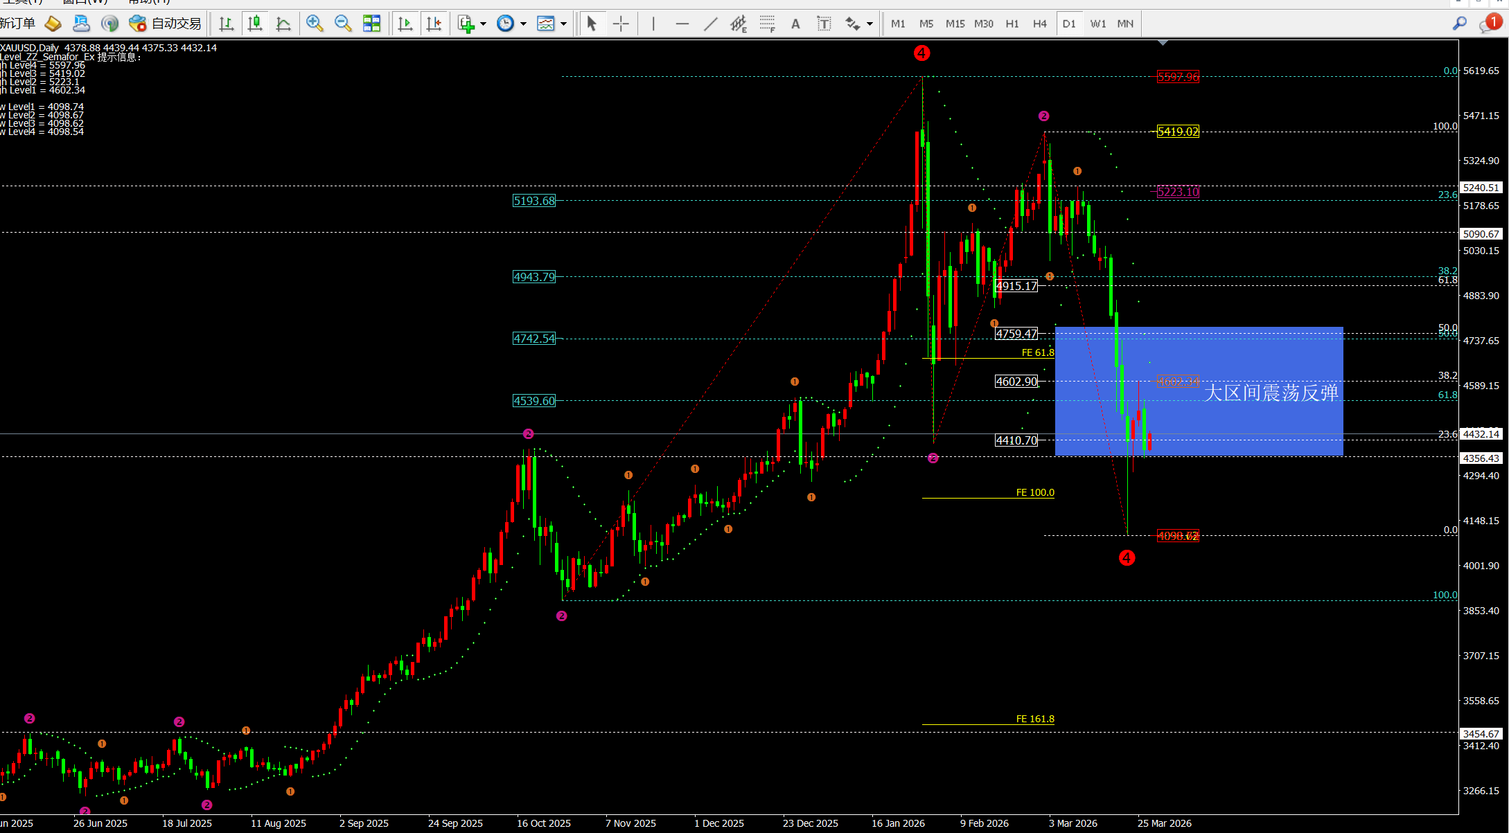Click the zoom out magnifier icon
Screen dimensions: 1509x833
click(343, 24)
